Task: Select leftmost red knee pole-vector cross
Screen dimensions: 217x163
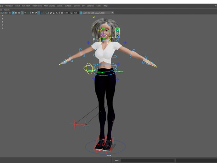Action: (x=75, y=124)
